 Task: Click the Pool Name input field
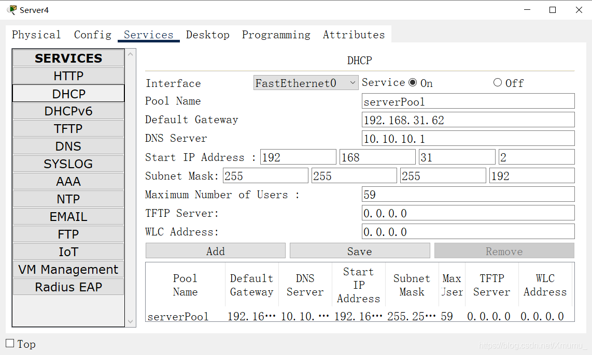(x=468, y=101)
